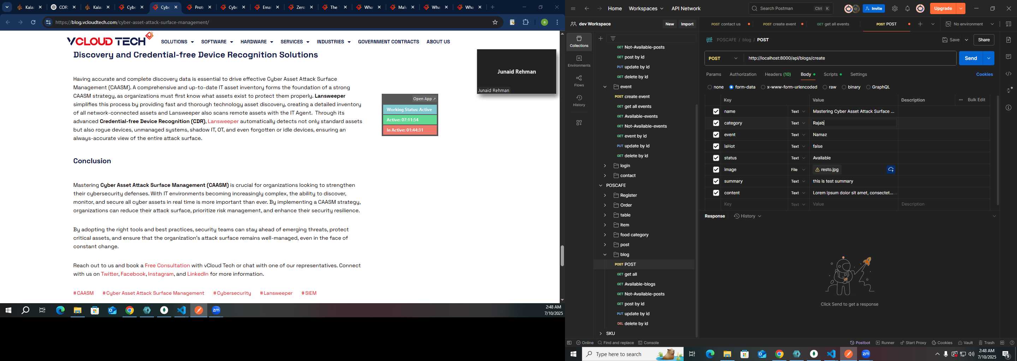Collapse the POSCAFE collection
Image resolution: width=1017 pixels, height=361 pixels.
(x=600, y=186)
